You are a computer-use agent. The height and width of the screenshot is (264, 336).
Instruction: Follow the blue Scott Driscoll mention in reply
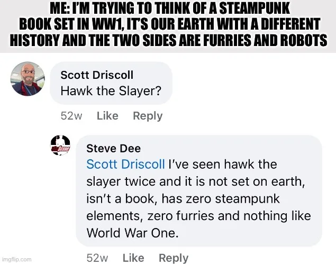(125, 165)
